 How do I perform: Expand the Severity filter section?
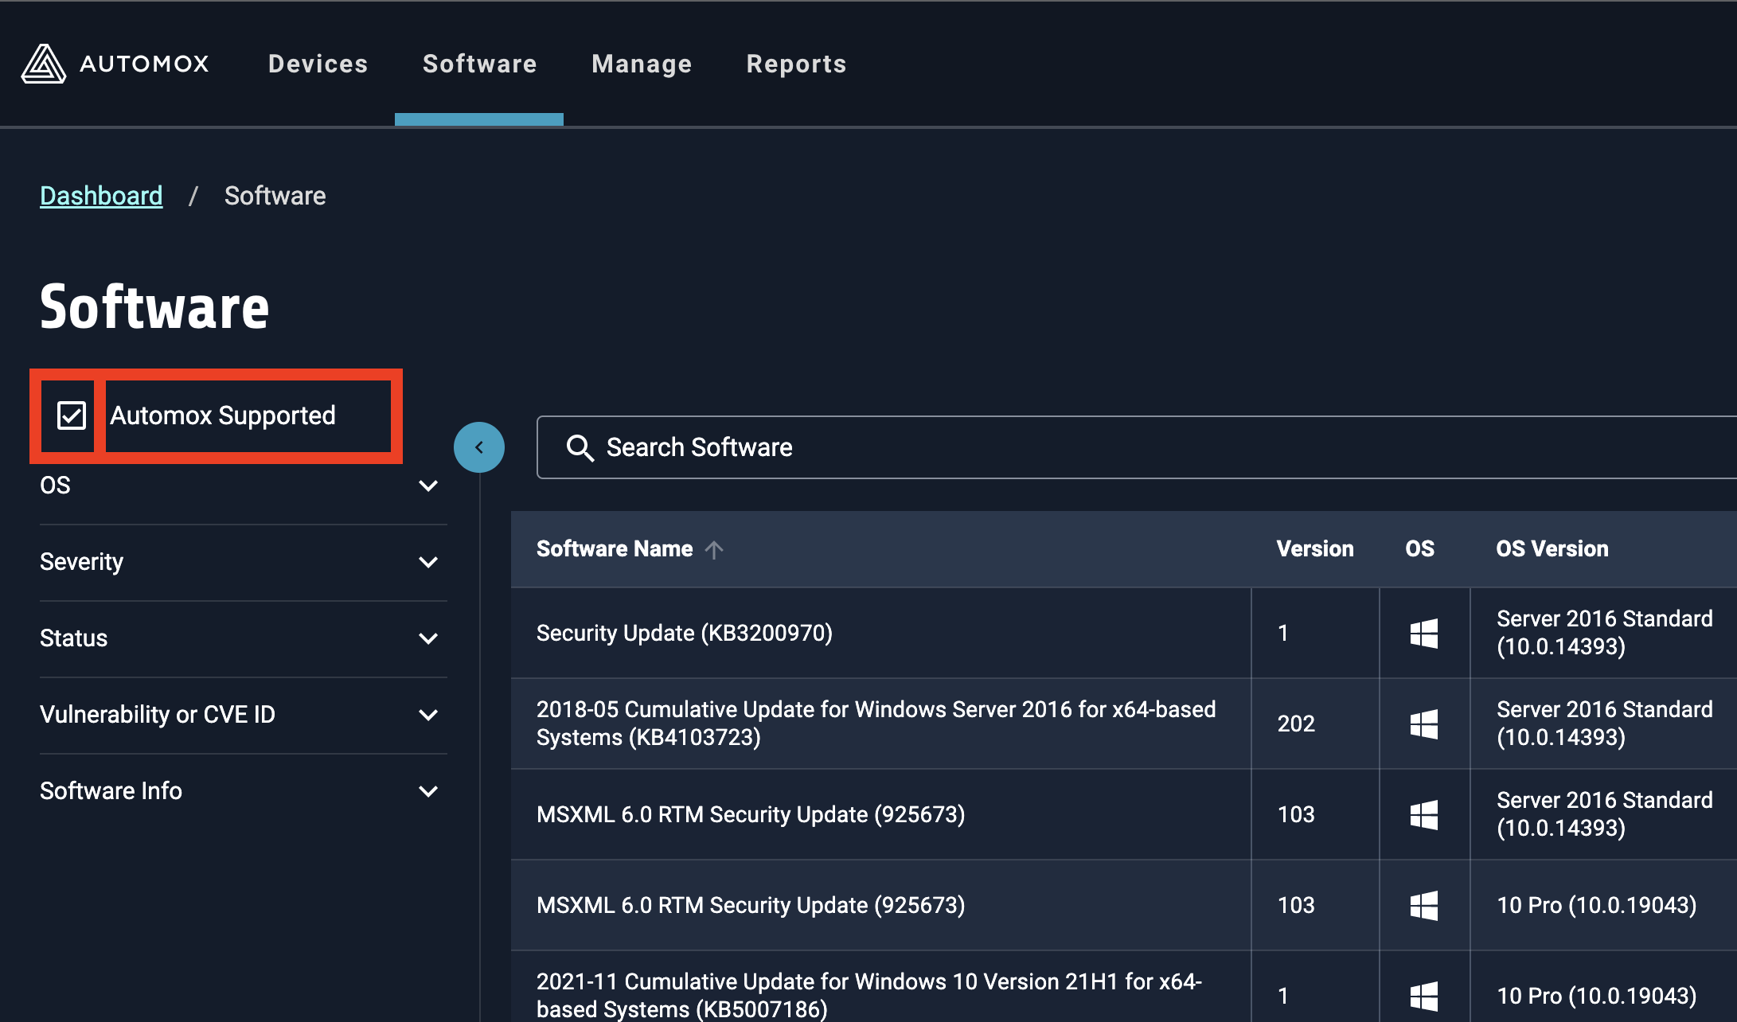(x=244, y=562)
